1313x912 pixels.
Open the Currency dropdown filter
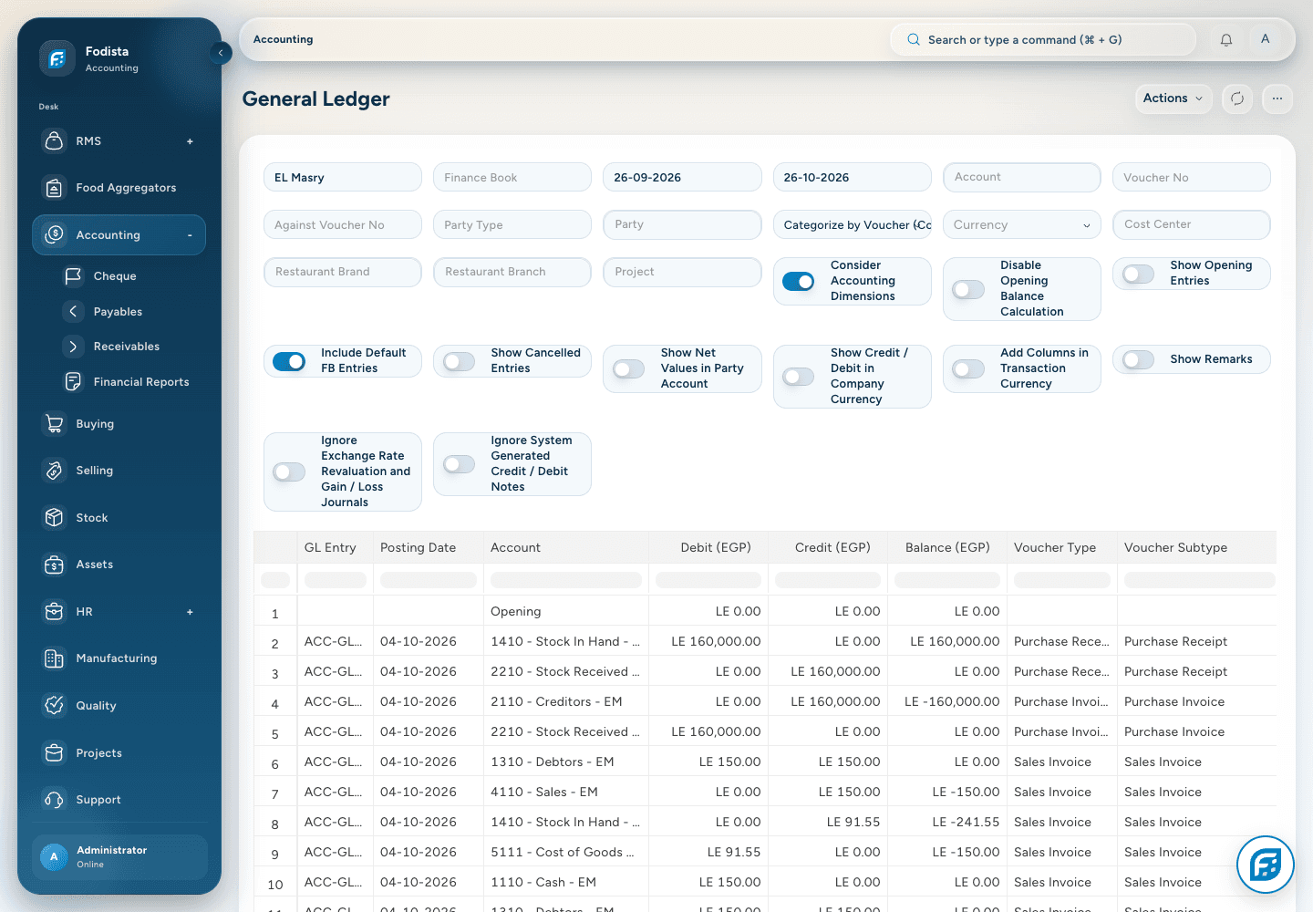pyautogui.click(x=1021, y=224)
